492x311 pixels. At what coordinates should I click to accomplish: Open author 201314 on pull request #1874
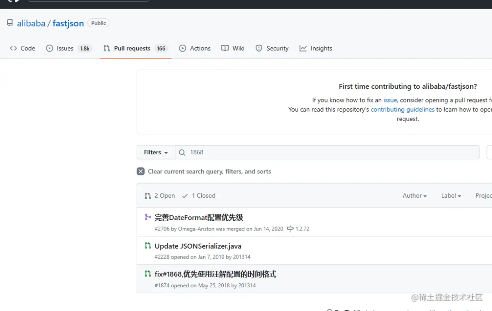pyautogui.click(x=247, y=286)
